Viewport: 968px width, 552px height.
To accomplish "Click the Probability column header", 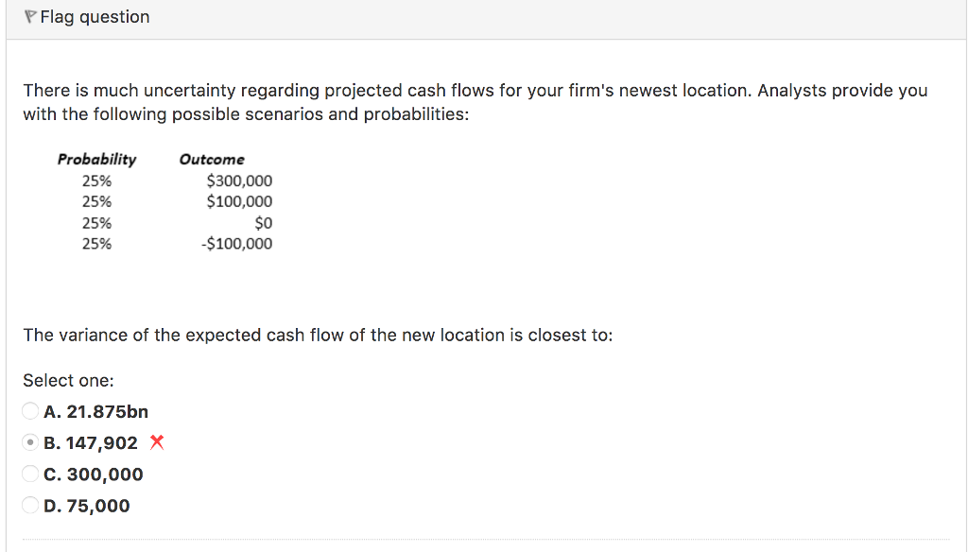I will click(x=97, y=159).
